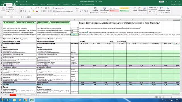
Task: Increase indent in alignment group
Action: (51, 11)
